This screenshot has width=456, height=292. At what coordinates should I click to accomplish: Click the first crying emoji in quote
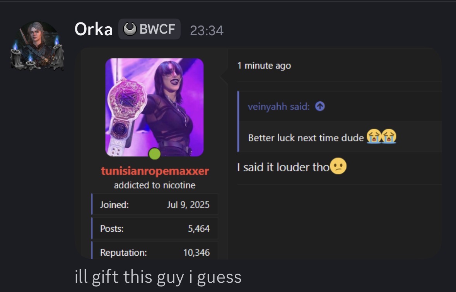(374, 137)
